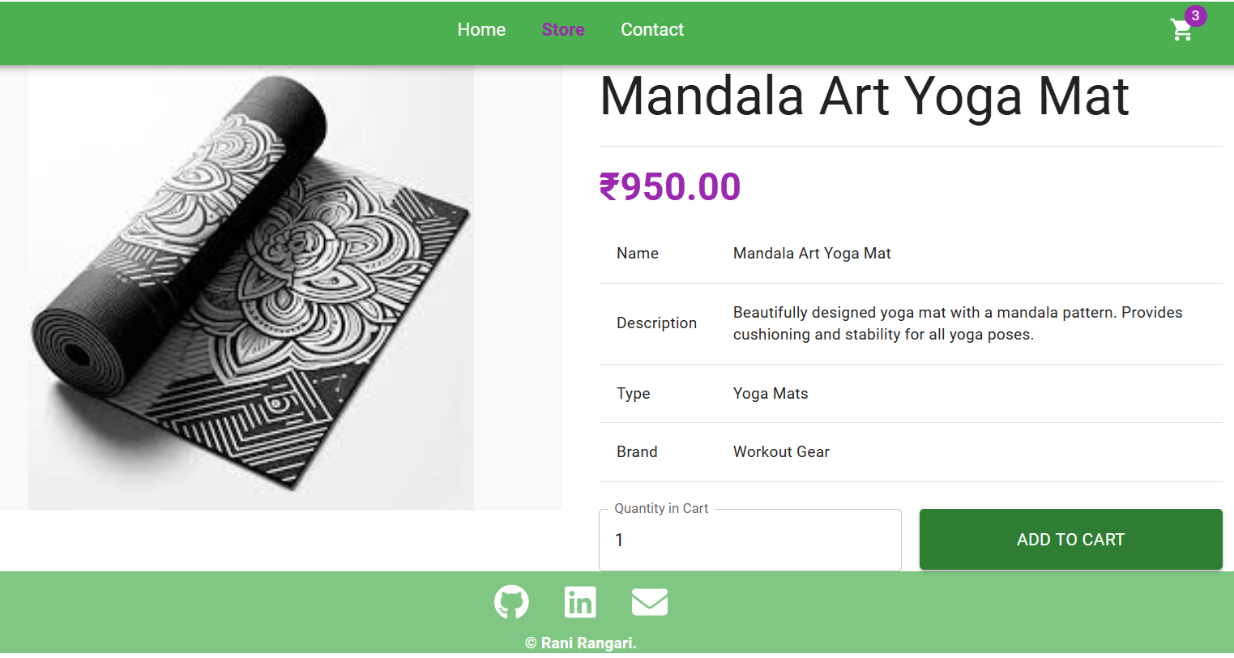This screenshot has height=658, width=1234.
Task: Click the product Description text row
Action: (956, 323)
